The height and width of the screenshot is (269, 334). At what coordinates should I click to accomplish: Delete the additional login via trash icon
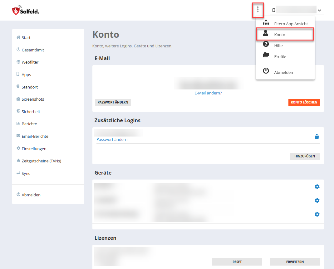click(x=317, y=137)
